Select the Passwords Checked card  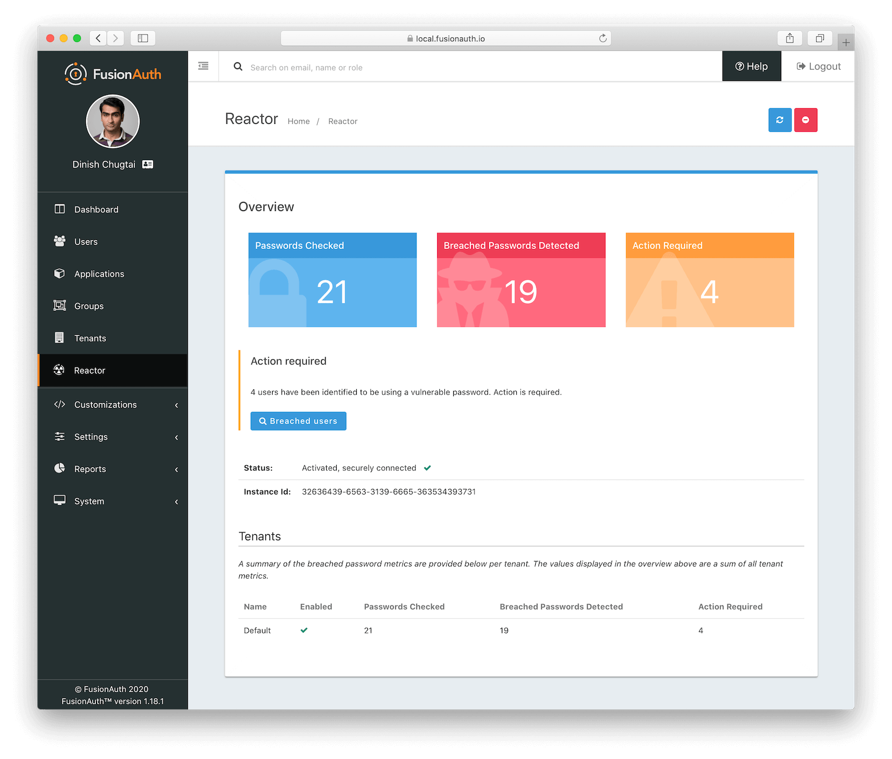333,280
